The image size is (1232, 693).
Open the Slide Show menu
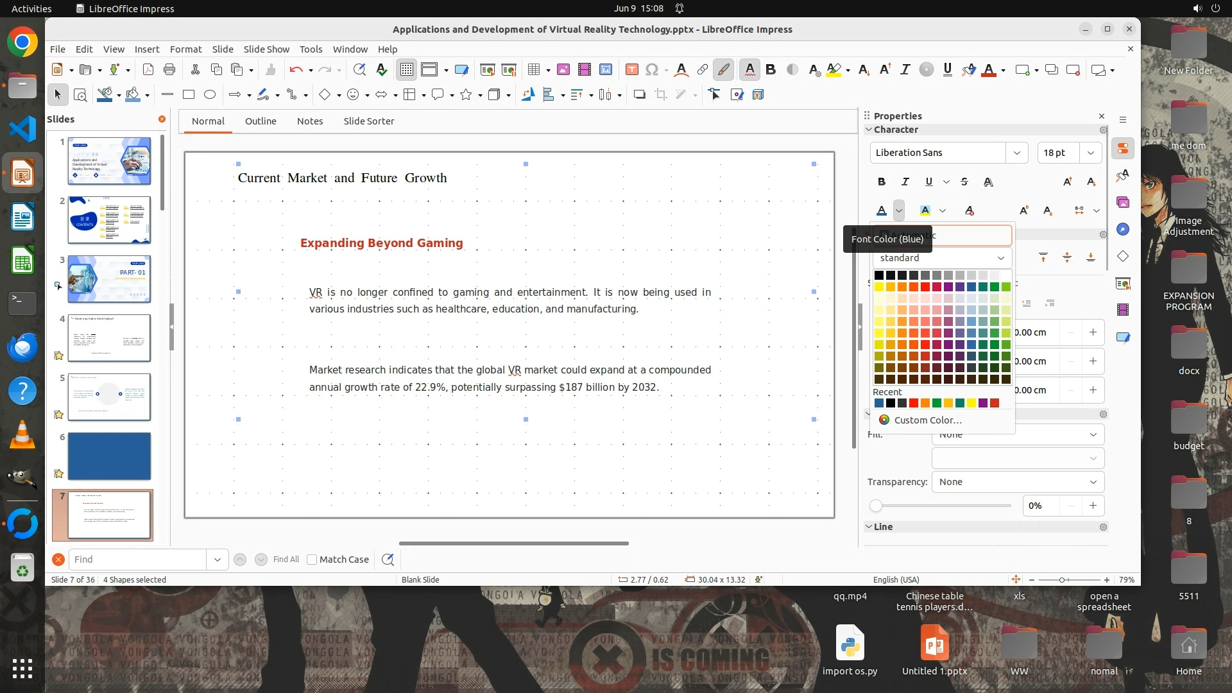tap(266, 49)
